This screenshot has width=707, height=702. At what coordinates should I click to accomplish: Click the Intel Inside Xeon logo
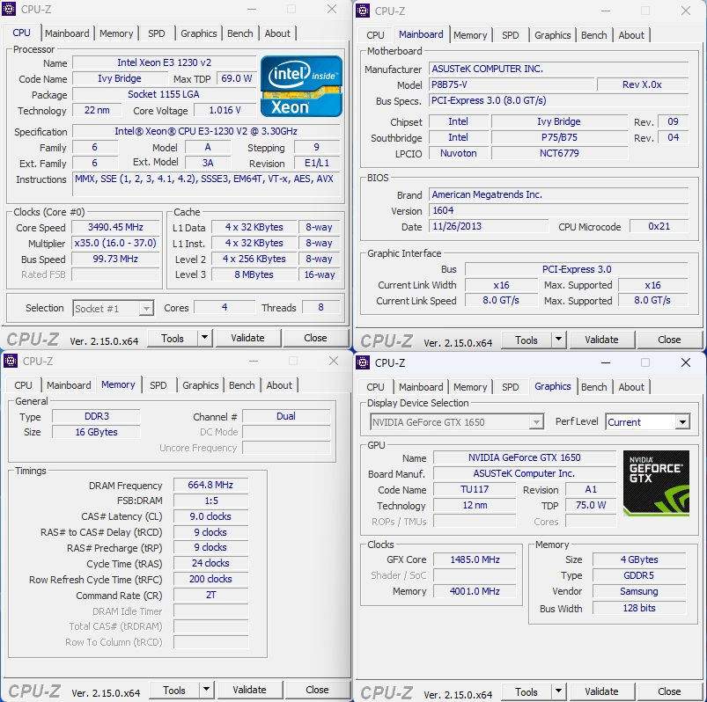301,86
